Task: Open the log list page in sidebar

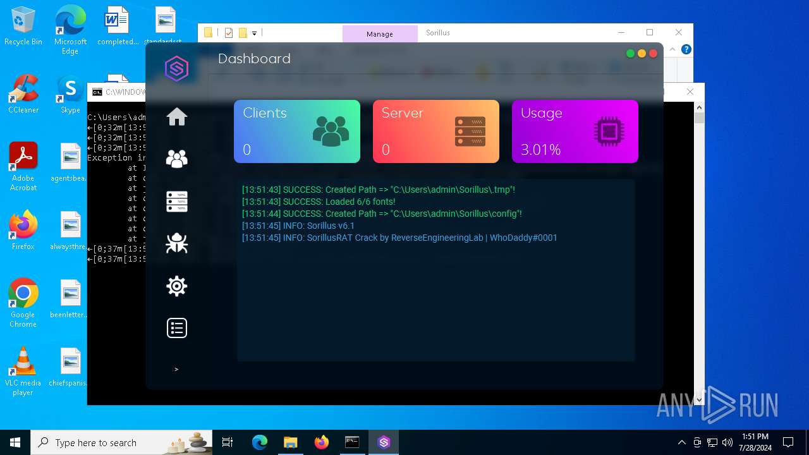Action: (x=176, y=328)
